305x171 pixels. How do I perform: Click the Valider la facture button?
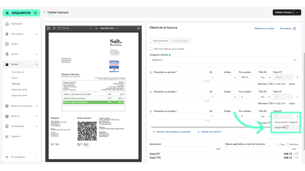(x=283, y=12)
